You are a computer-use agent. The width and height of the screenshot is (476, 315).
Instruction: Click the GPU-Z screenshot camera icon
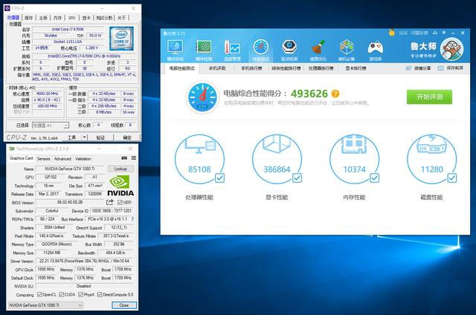click(124, 158)
